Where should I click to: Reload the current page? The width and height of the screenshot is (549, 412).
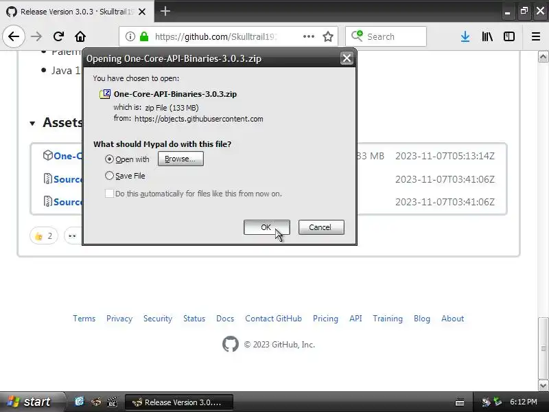click(x=58, y=36)
